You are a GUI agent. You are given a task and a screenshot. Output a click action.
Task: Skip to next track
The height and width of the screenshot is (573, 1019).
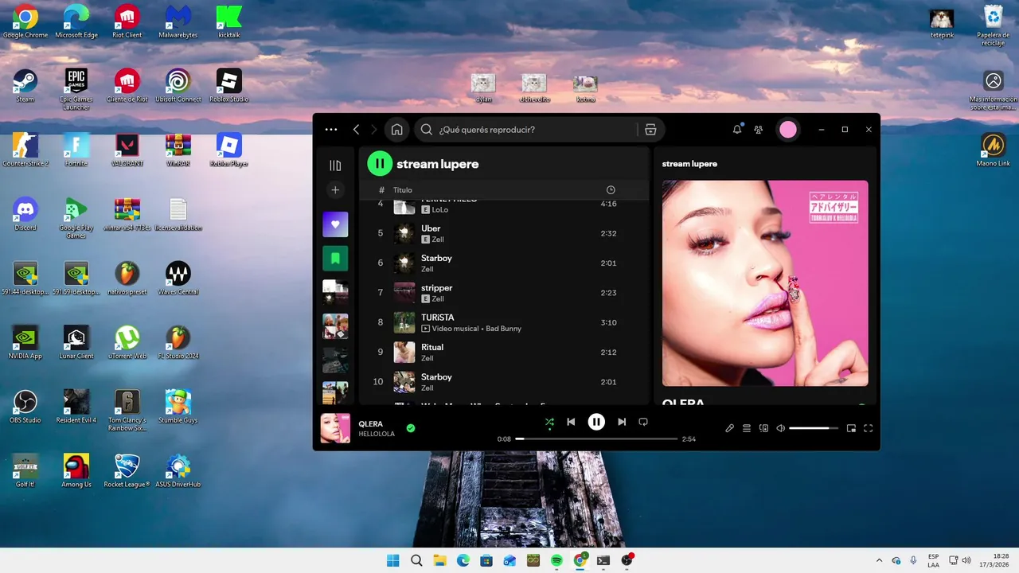pos(622,422)
